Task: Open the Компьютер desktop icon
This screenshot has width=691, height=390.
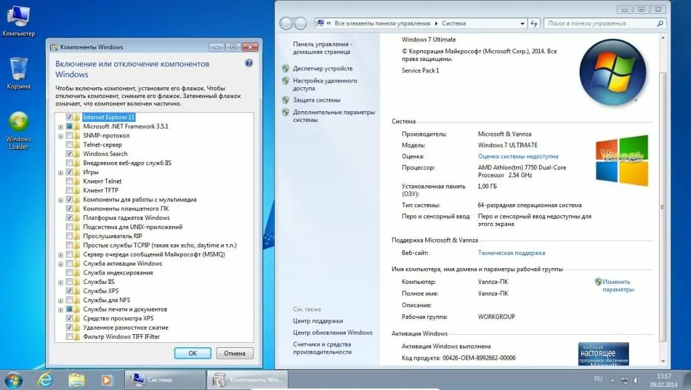Action: (x=18, y=20)
